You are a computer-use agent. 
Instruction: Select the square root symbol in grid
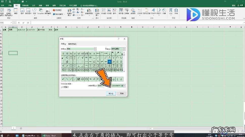click(x=83, y=58)
